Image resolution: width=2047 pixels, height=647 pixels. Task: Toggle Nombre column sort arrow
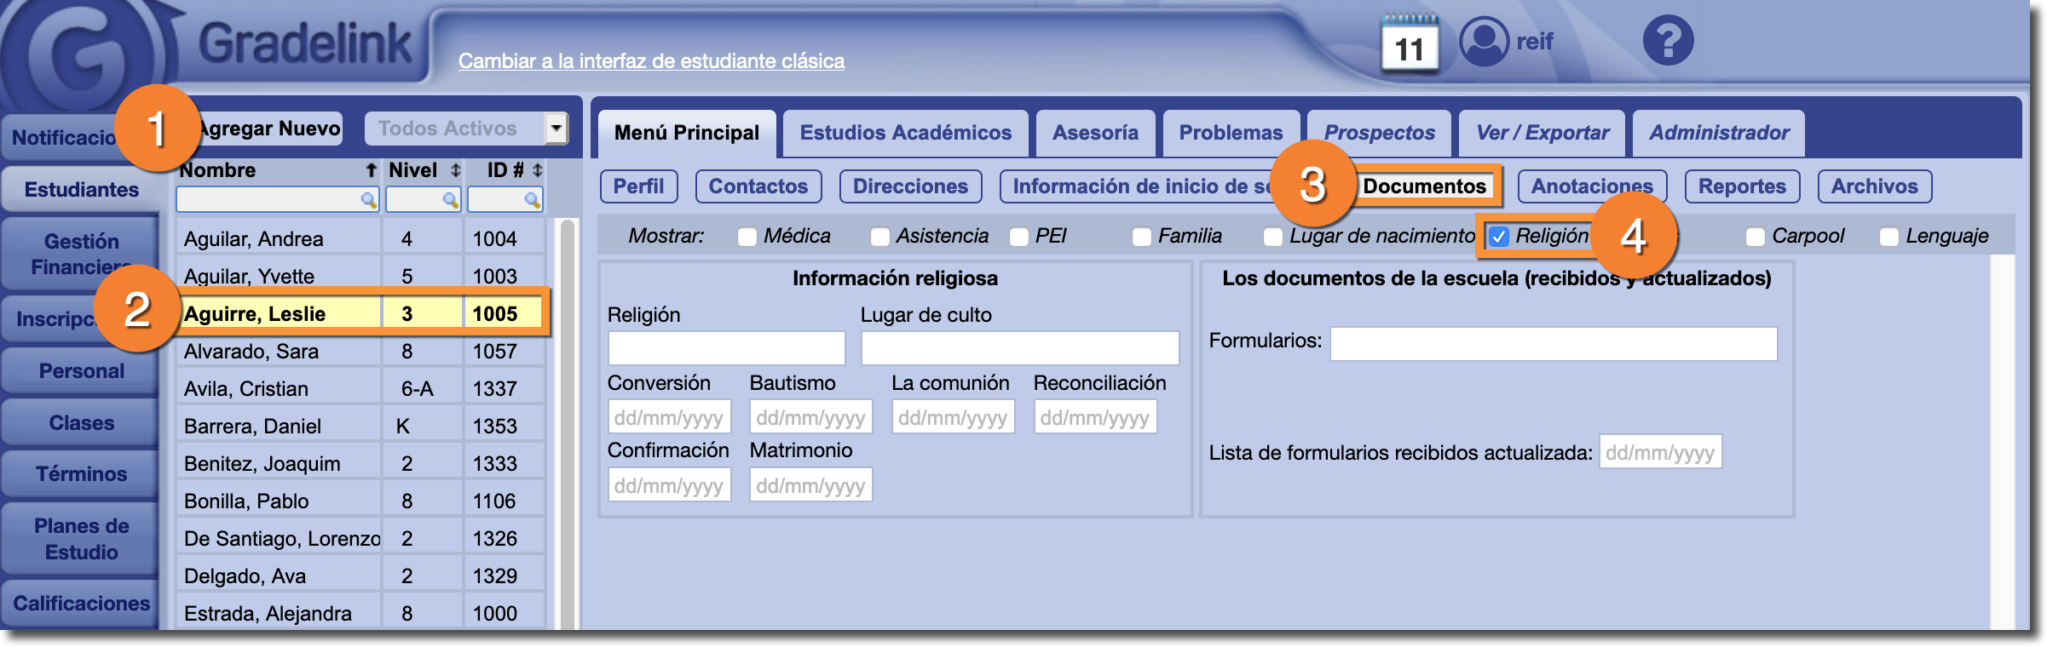(x=371, y=171)
